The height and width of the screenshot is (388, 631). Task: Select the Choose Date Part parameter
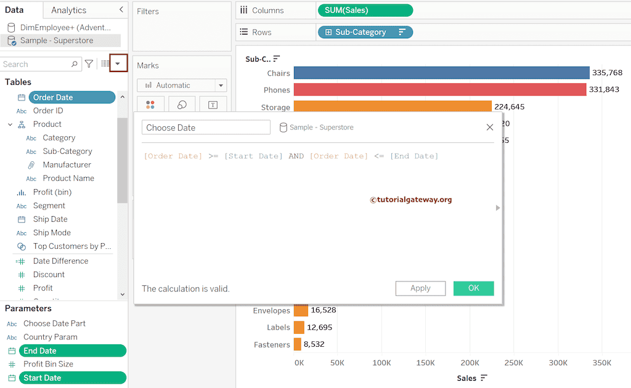[x=54, y=324]
